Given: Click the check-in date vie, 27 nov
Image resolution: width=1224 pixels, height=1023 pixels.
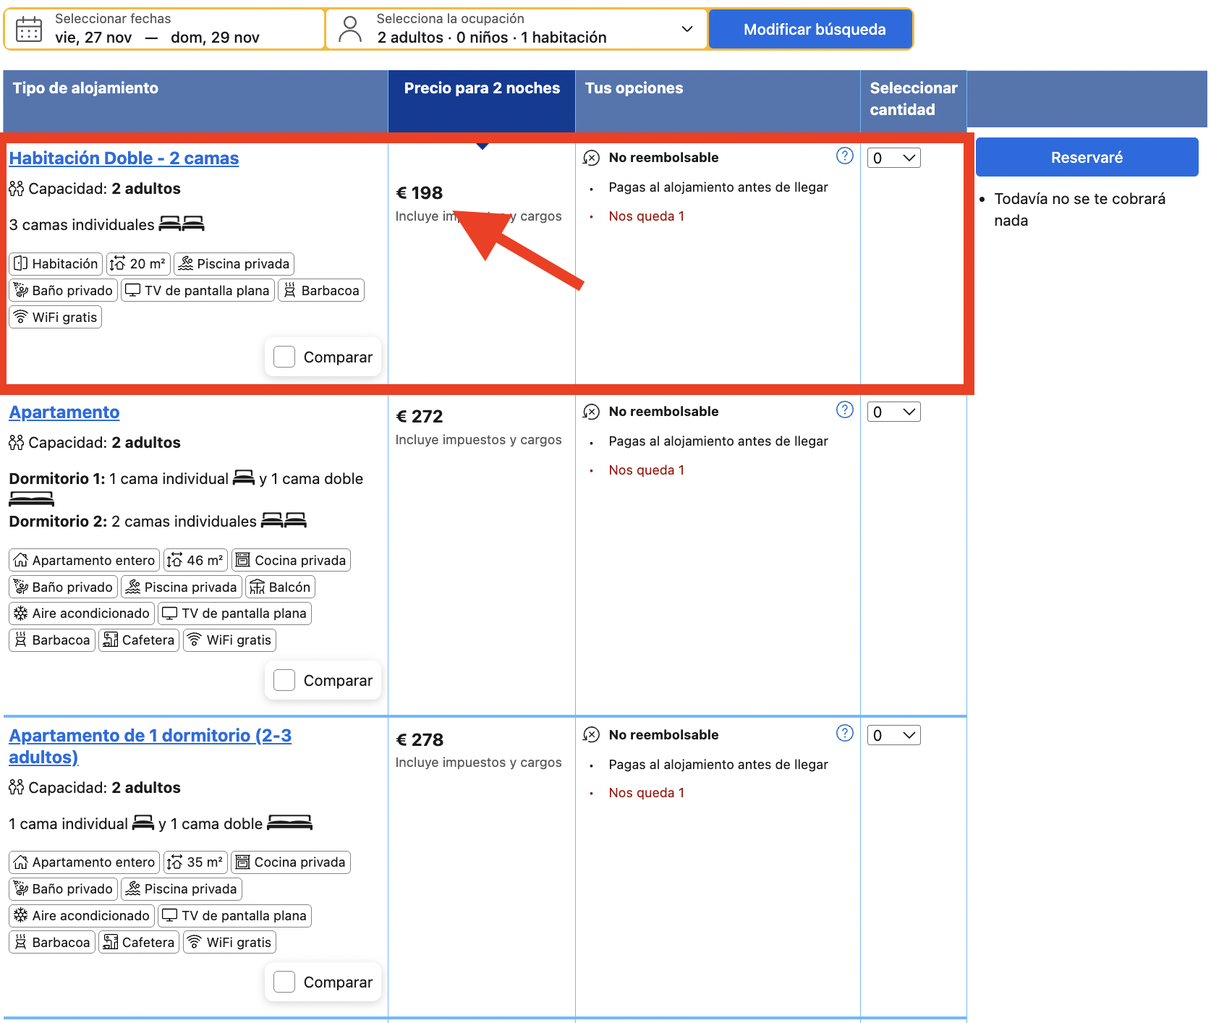Looking at the screenshot, I should click(93, 38).
